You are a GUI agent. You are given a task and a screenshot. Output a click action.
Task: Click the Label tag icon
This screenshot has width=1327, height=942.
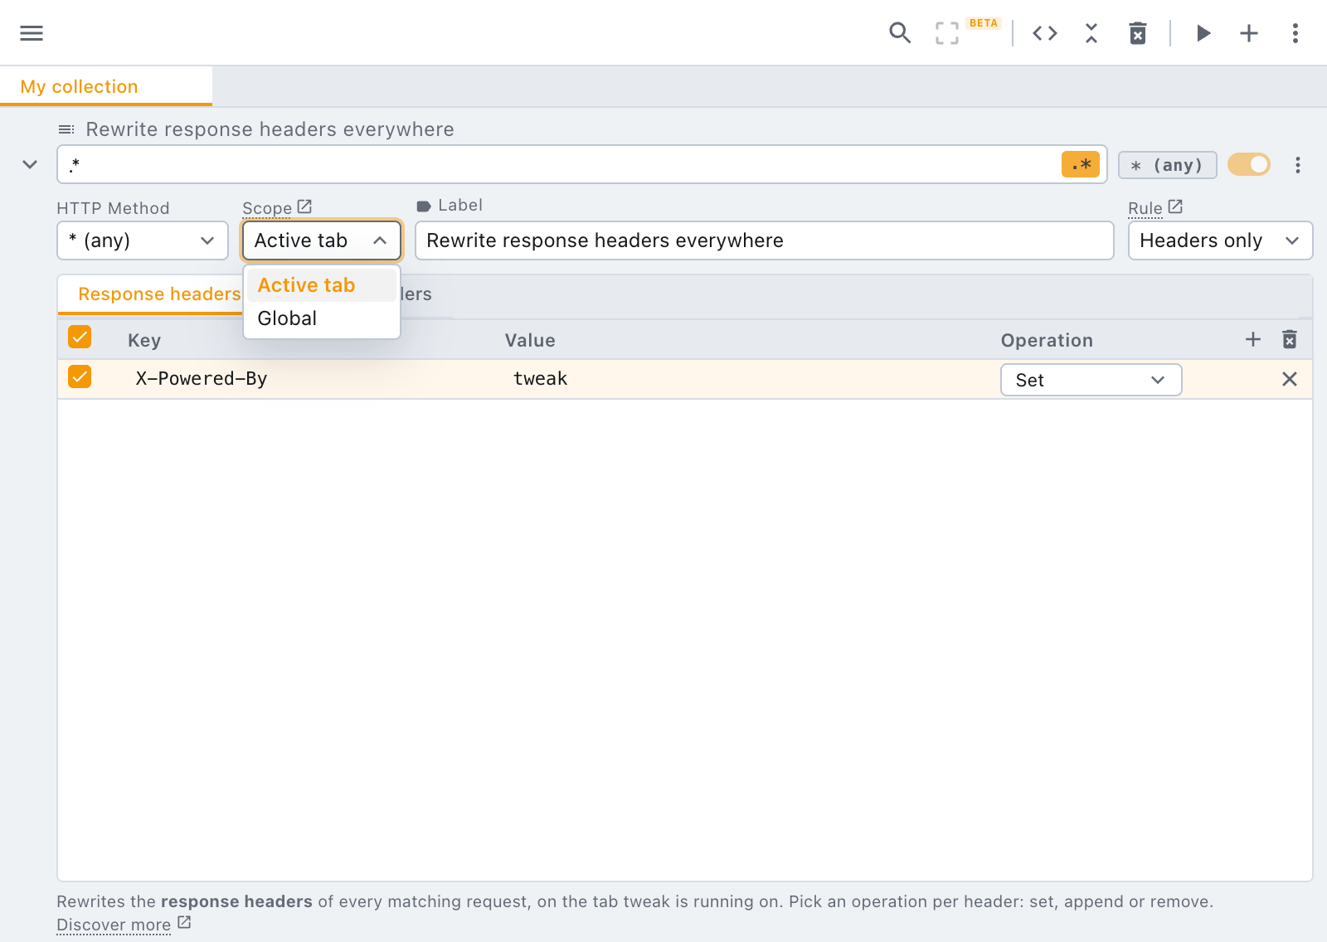[x=424, y=206]
